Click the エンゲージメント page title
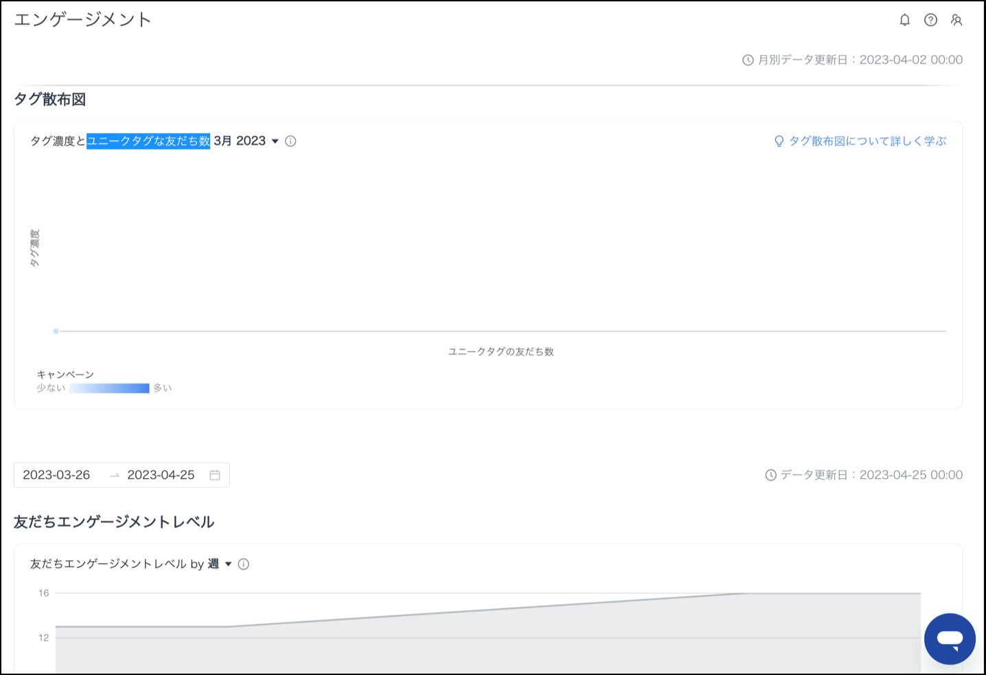 point(82,20)
